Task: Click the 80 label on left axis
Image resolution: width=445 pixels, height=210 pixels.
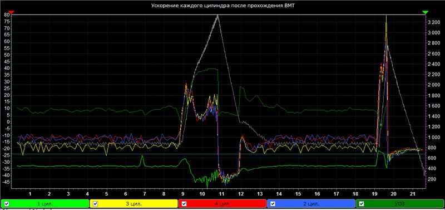Action: point(7,15)
